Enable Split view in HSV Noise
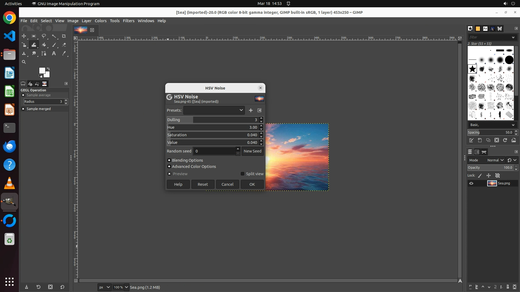Screen dimensions: 520x292 (x=243, y=174)
